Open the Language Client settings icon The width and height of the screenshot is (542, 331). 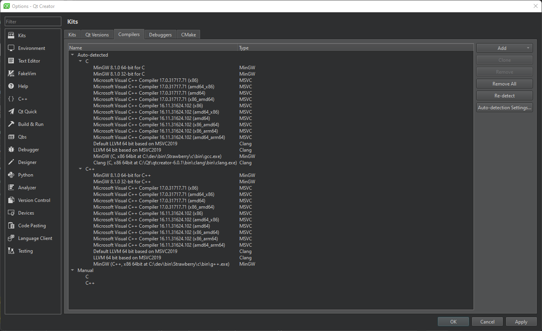[11, 238]
